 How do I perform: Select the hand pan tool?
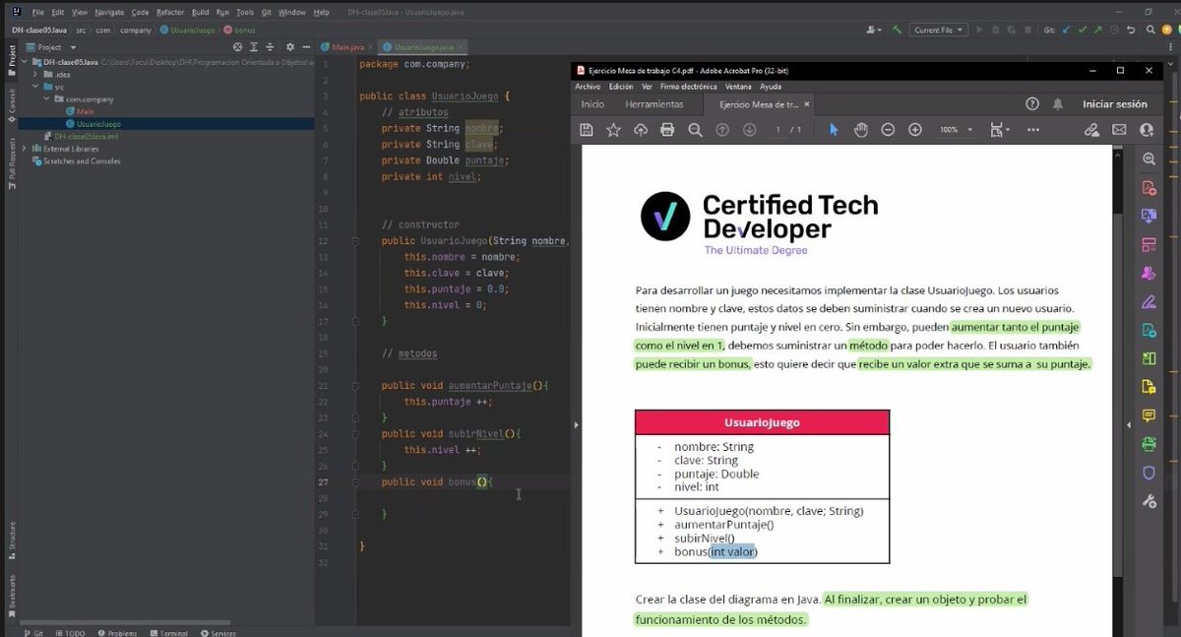tap(860, 130)
